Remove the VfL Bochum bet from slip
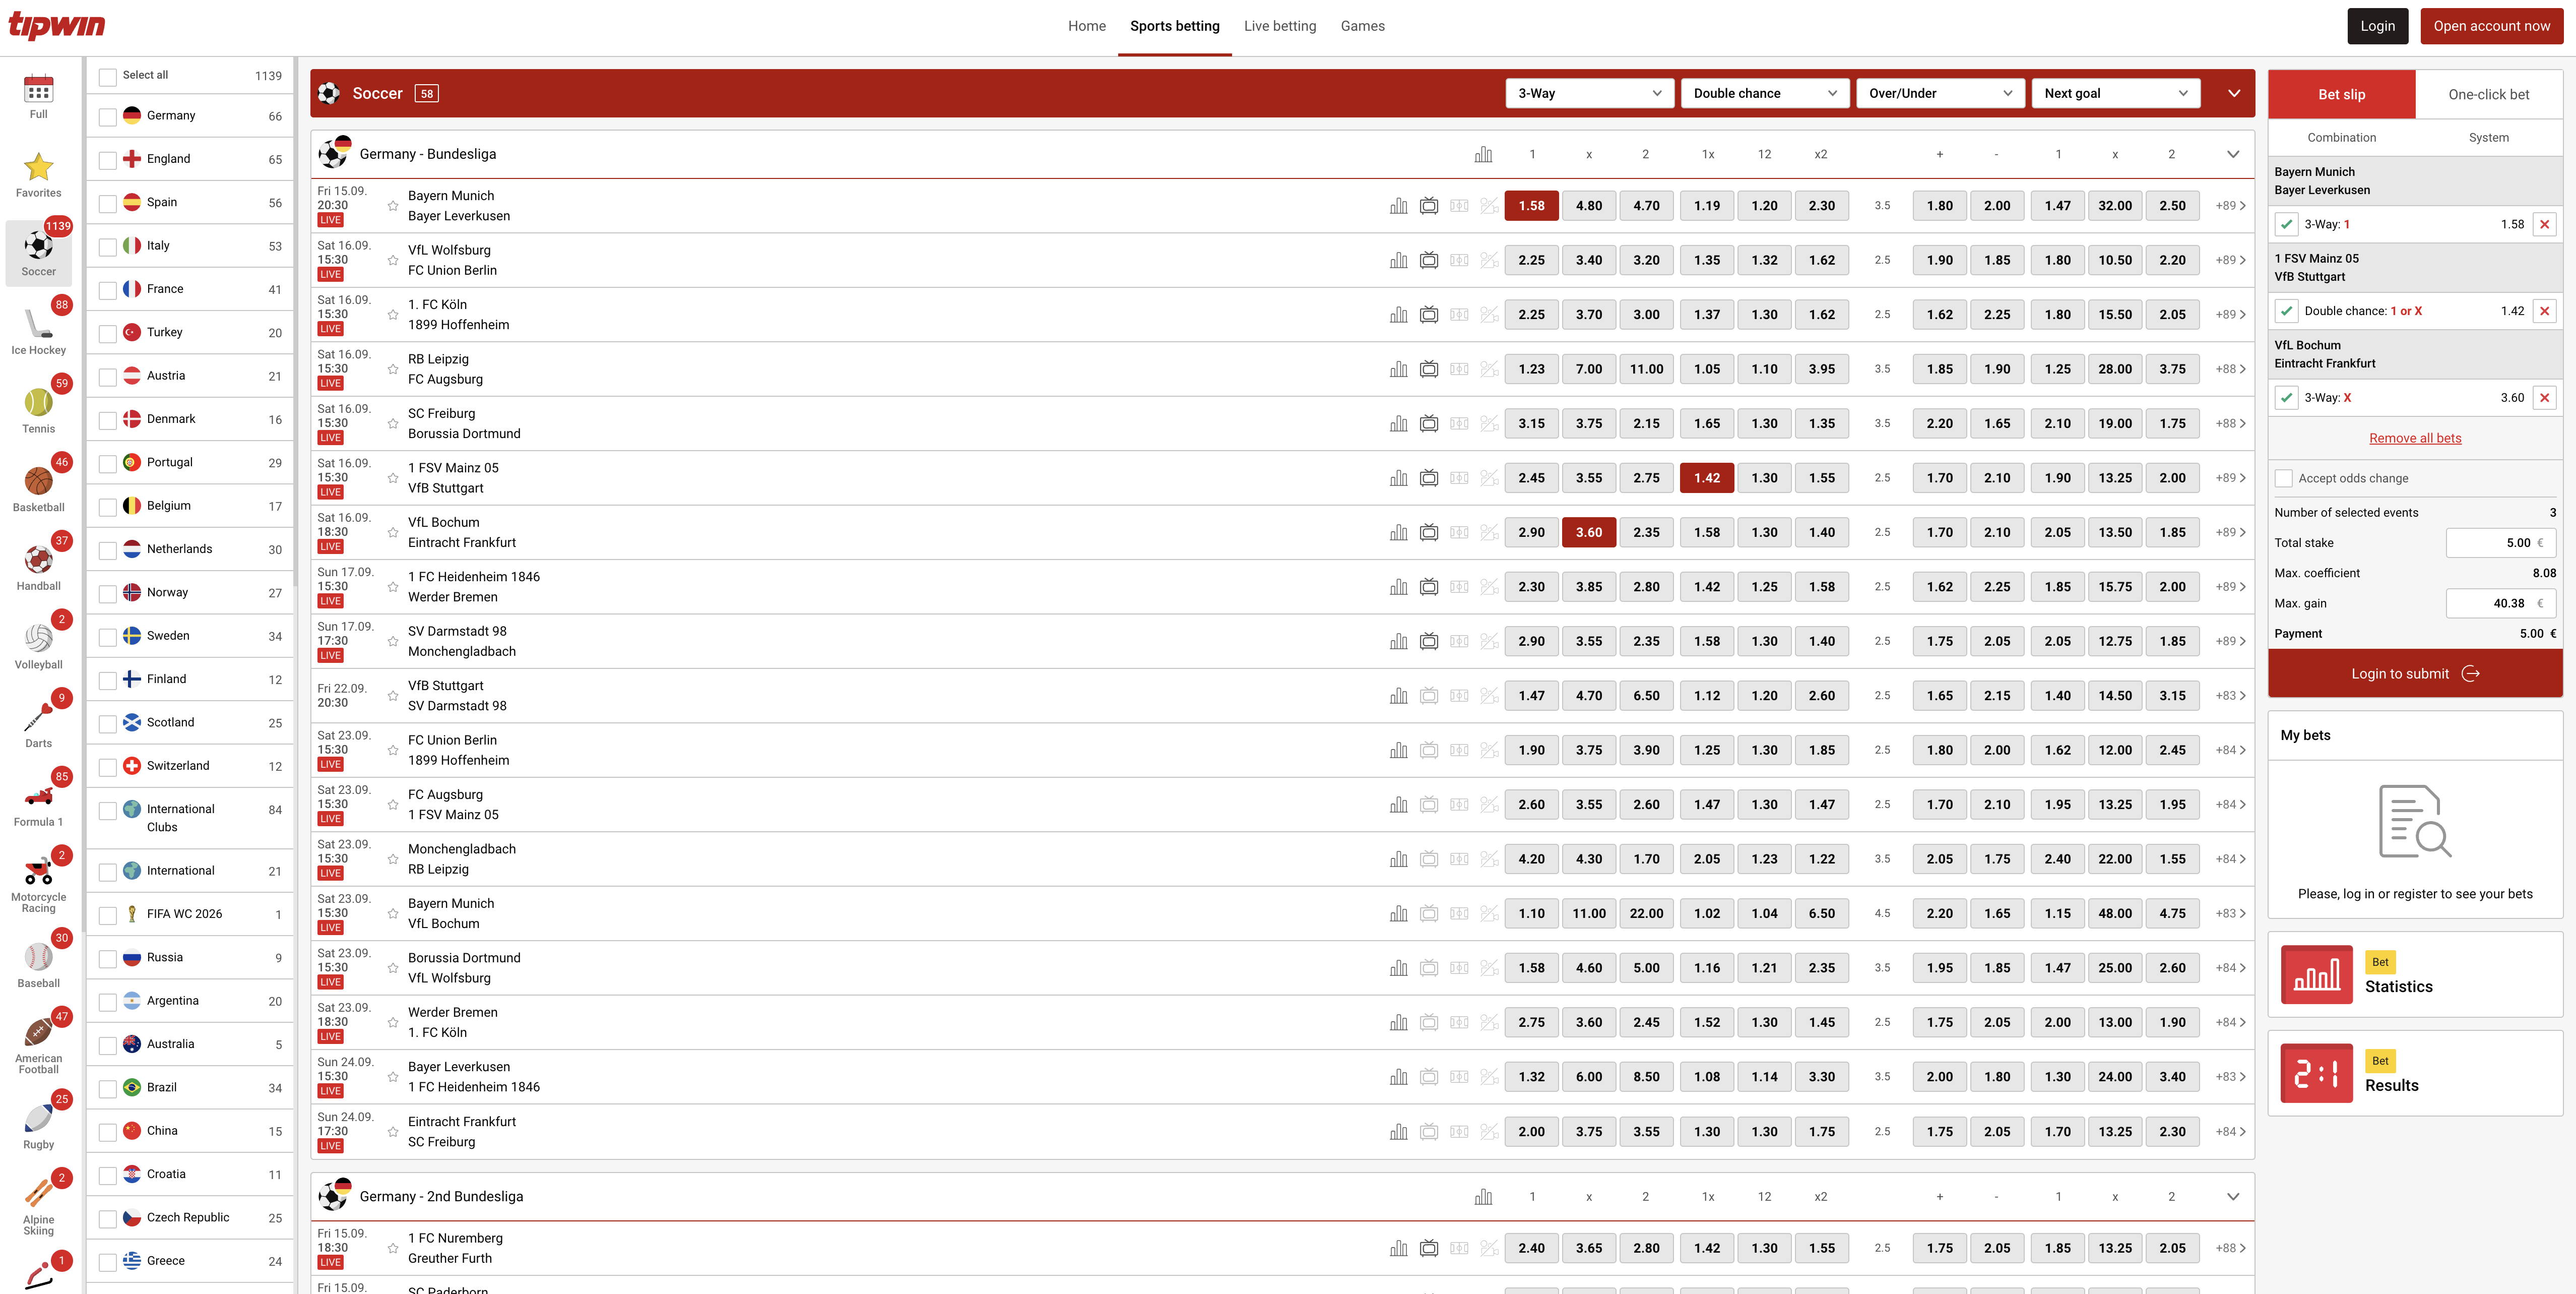Screen dimensions: 2576x1294 [x=2544, y=398]
